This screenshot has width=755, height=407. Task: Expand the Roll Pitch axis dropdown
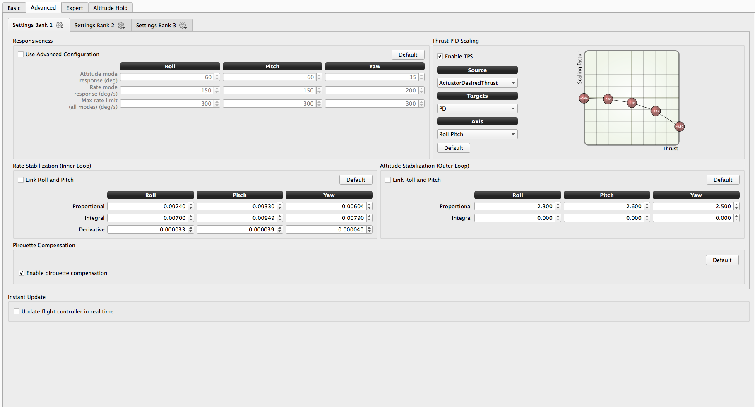pyautogui.click(x=477, y=134)
